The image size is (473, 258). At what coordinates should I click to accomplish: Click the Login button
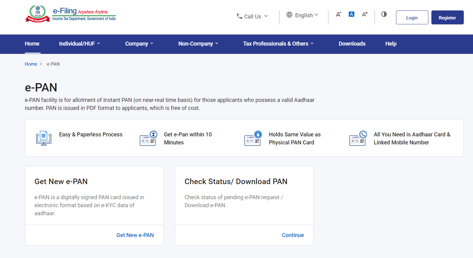[412, 18]
